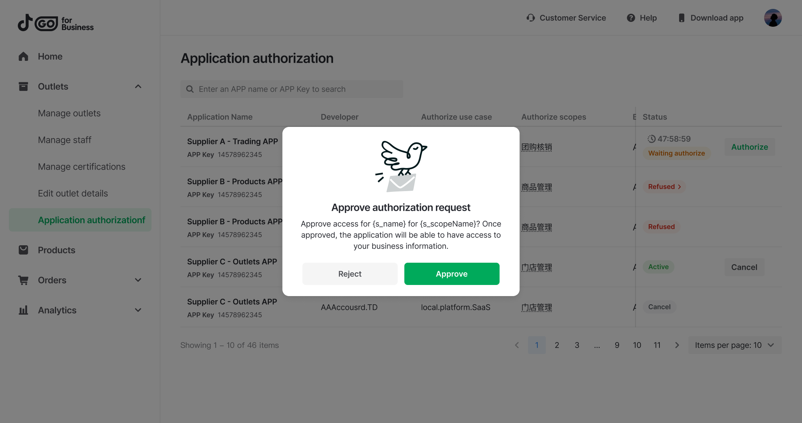802x423 pixels.
Task: Go to page 2 of results
Action: tap(557, 345)
